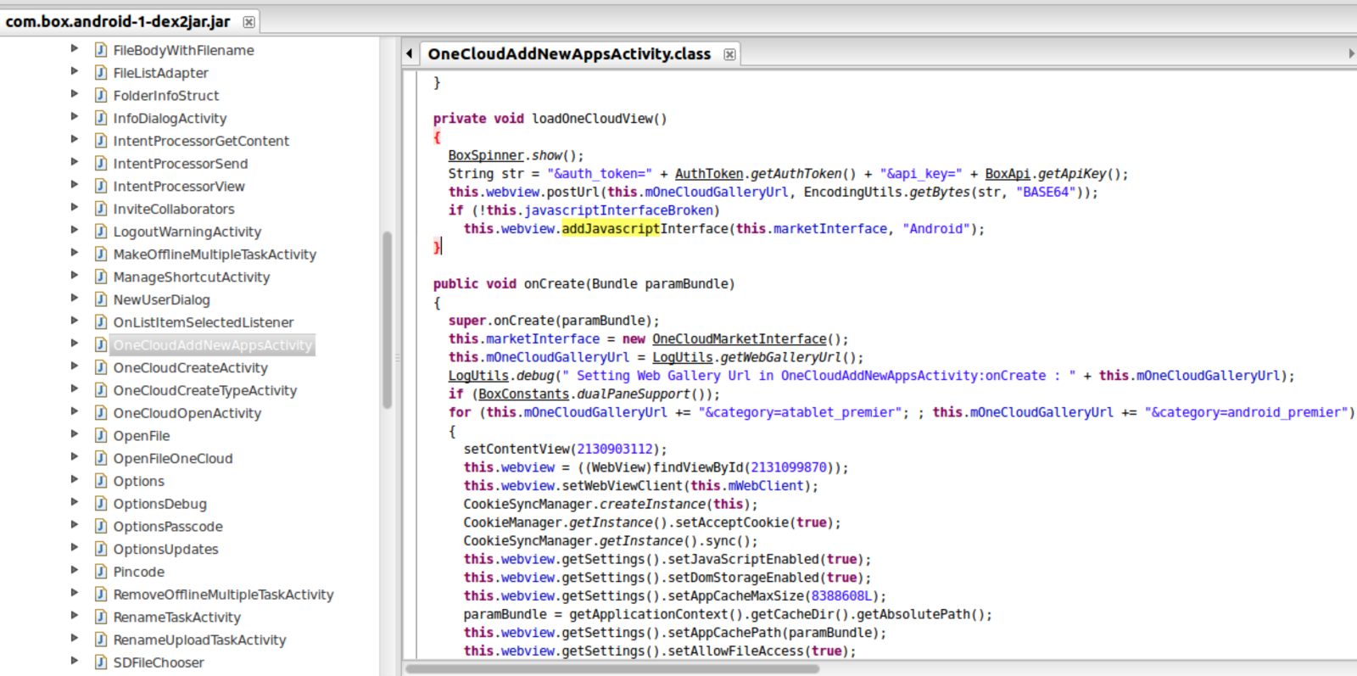Click the highlighted addJavascript text in code
This screenshot has width=1357, height=676.
(611, 229)
